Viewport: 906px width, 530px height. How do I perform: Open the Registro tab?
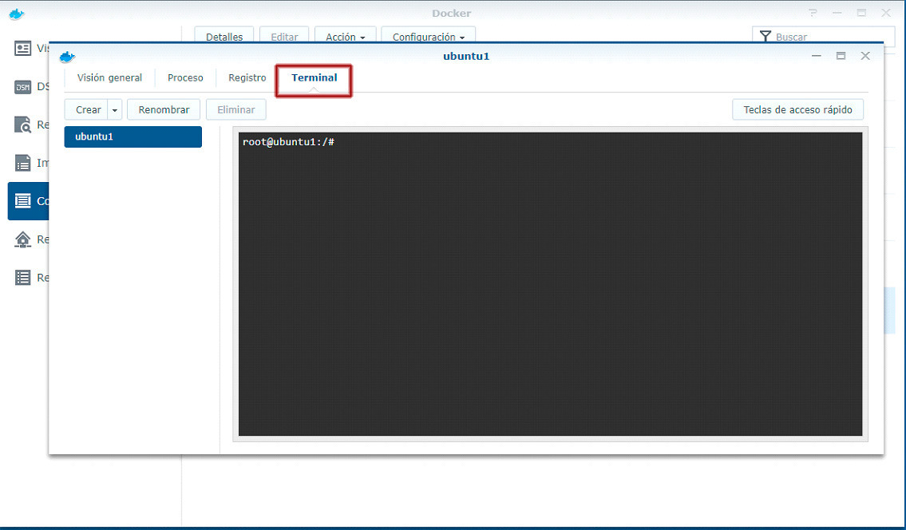tap(247, 78)
